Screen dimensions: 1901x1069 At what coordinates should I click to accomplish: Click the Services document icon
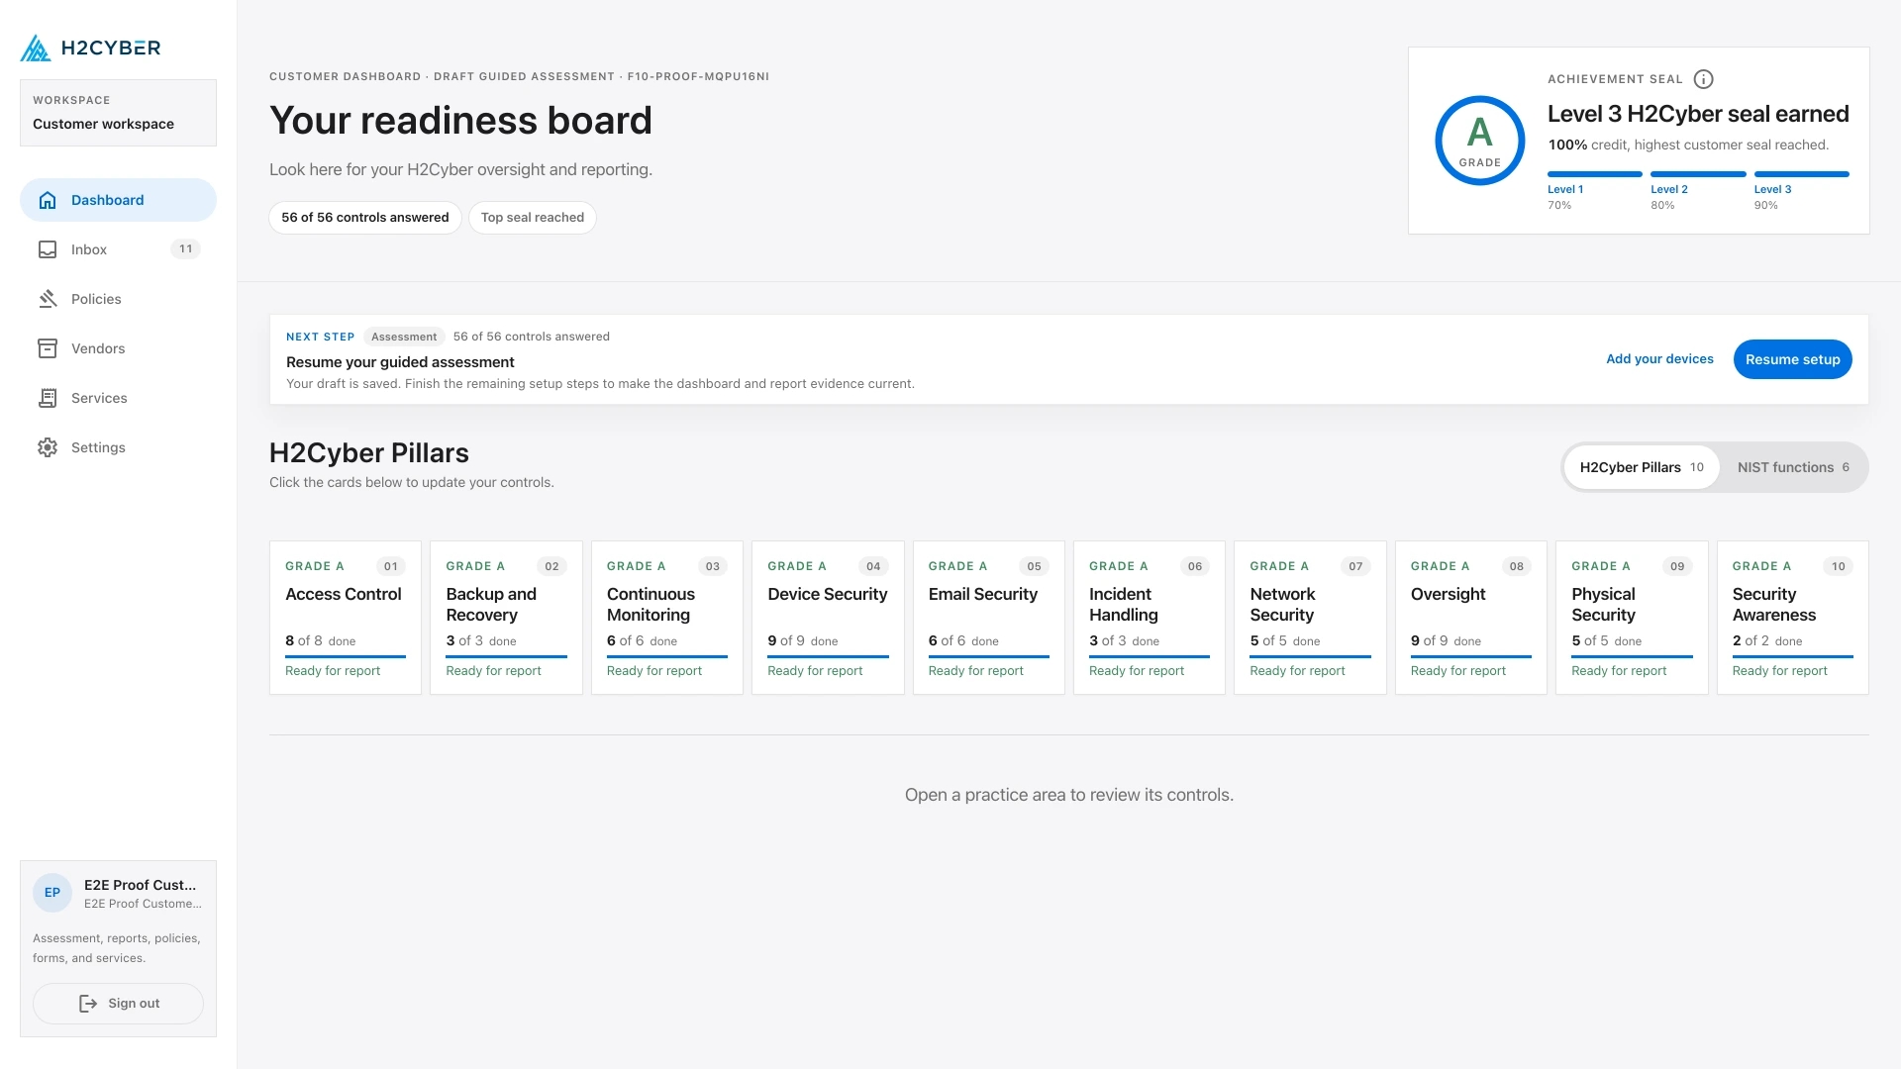(48, 398)
